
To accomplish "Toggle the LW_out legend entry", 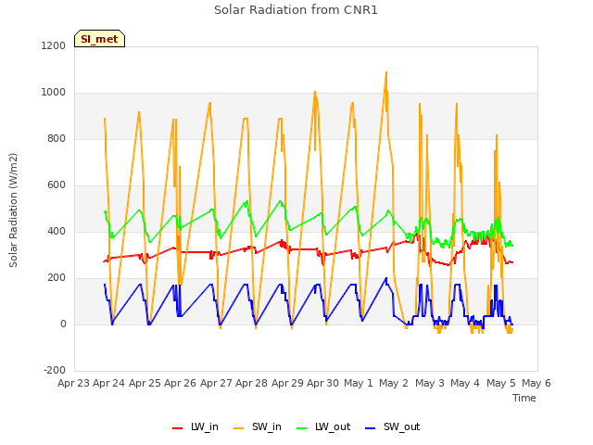I will [323, 426].
